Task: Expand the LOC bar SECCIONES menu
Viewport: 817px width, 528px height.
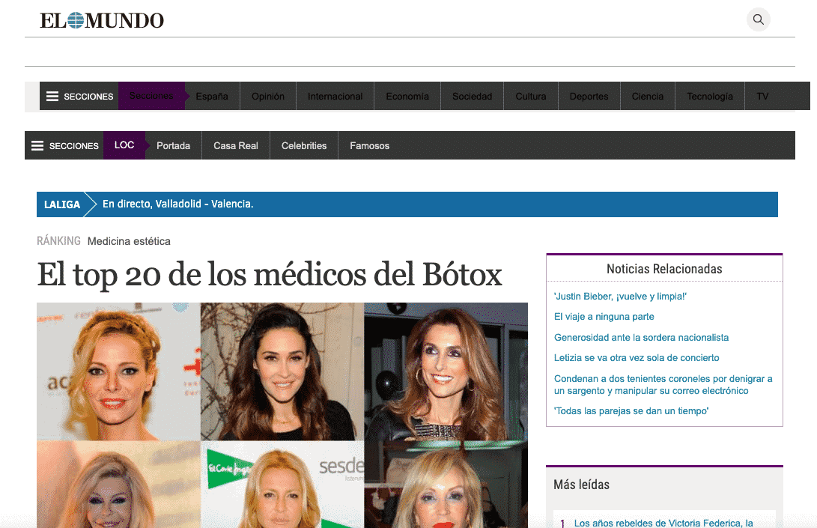Action: tap(64, 146)
